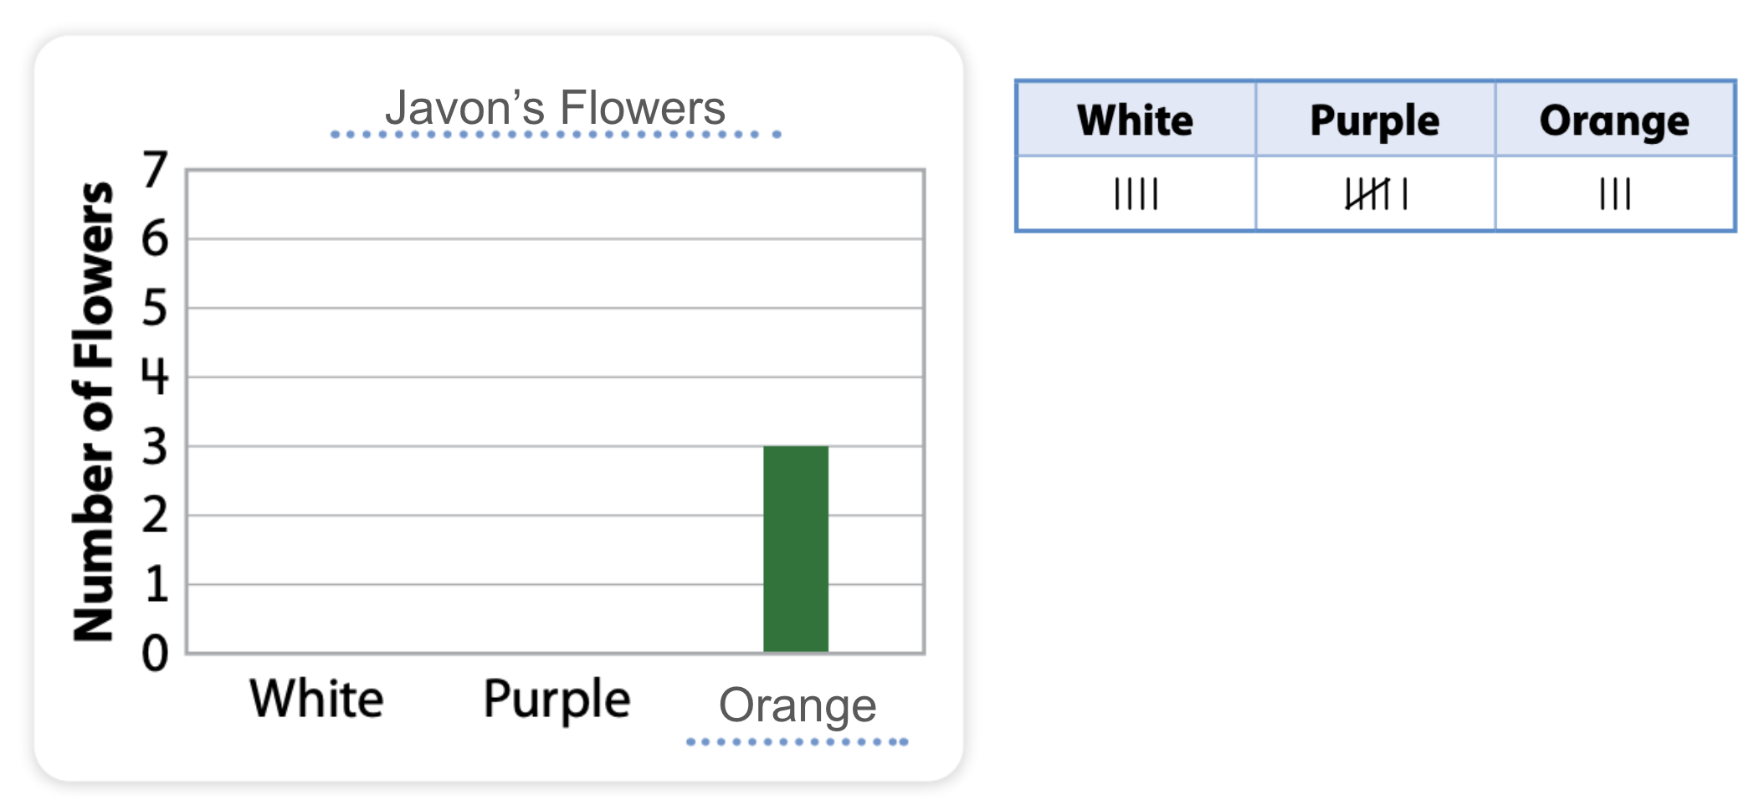Image resolution: width=1754 pixels, height=800 pixels.
Task: Click the Purple label on the x-axis
Action: pos(556,700)
